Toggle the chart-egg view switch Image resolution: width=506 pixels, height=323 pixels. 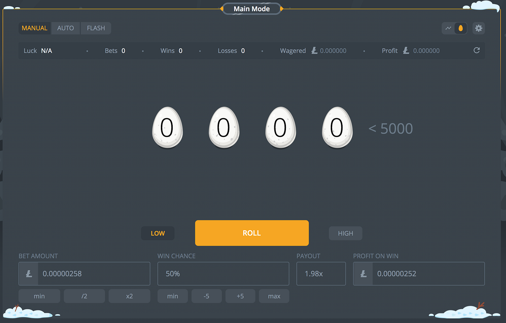coord(454,28)
